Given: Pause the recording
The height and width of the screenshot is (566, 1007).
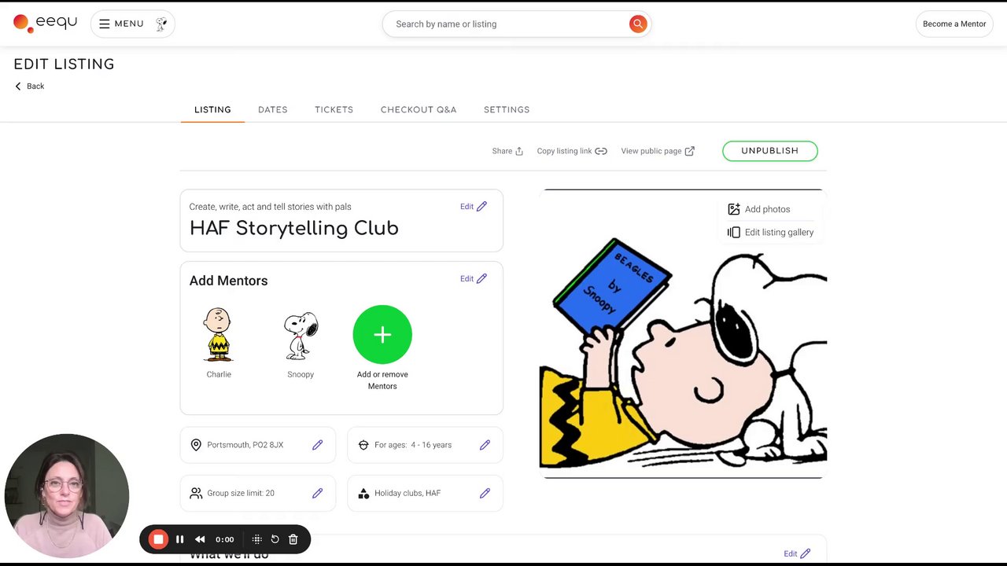Looking at the screenshot, I should click(179, 539).
